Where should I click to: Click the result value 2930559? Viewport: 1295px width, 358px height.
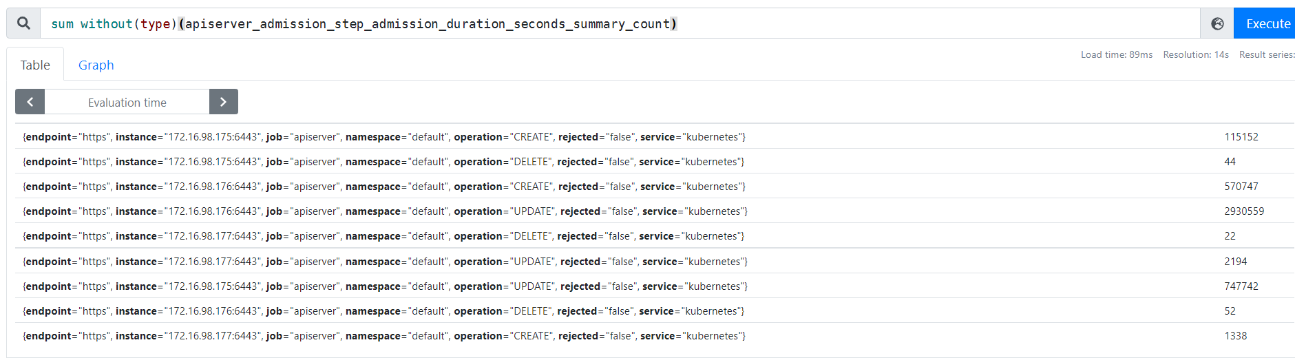click(x=1243, y=211)
